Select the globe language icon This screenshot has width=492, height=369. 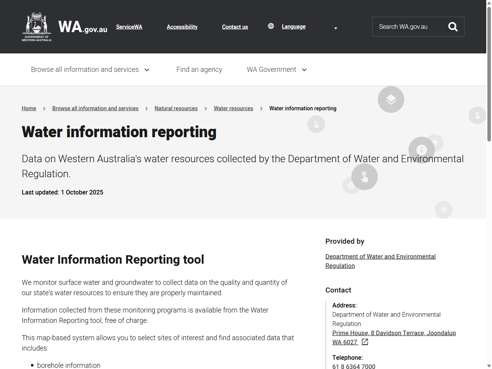click(271, 26)
